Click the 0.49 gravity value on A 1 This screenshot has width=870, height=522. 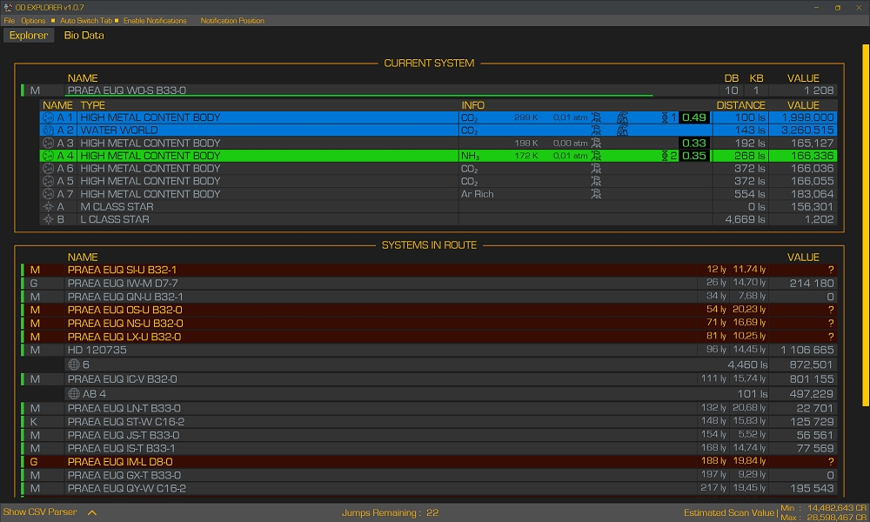(694, 117)
